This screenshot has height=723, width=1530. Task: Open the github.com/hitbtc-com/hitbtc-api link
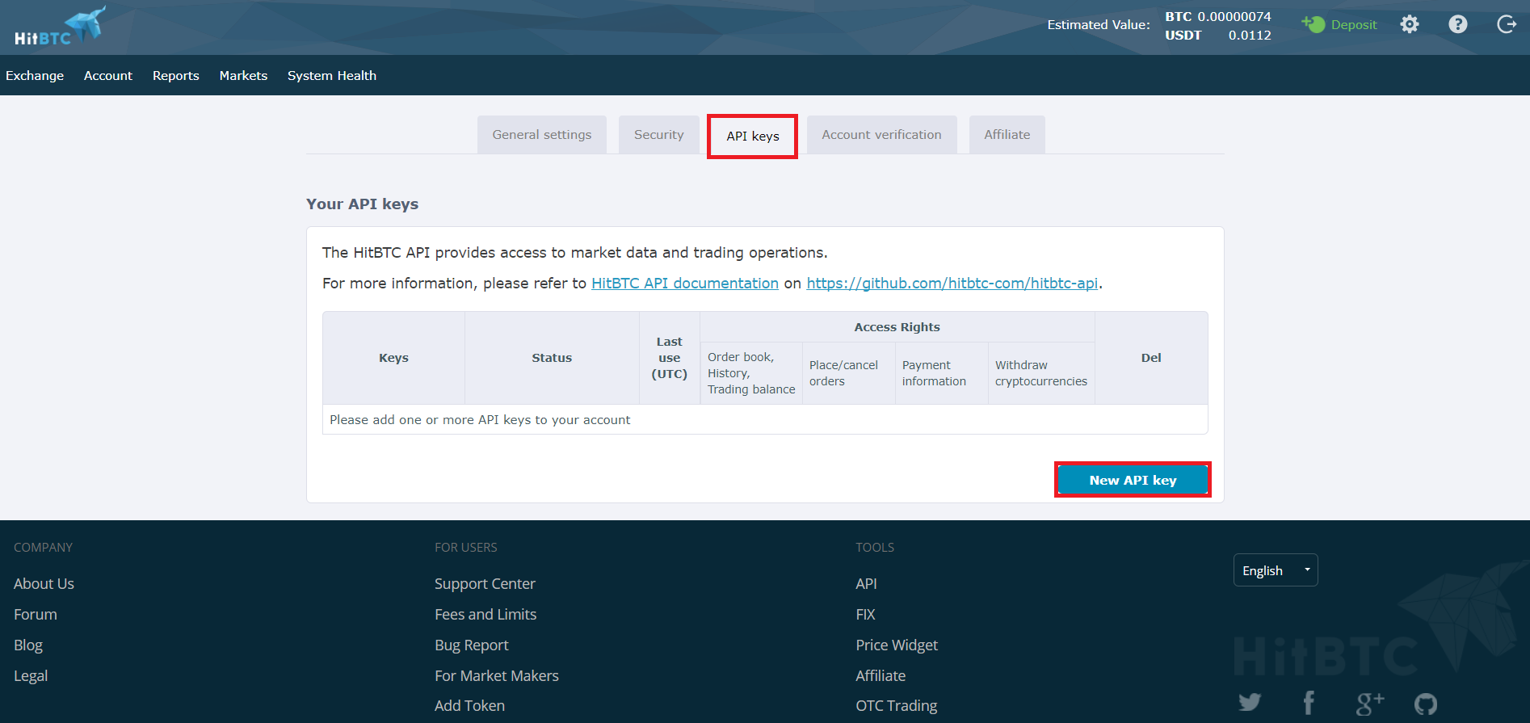tap(952, 284)
